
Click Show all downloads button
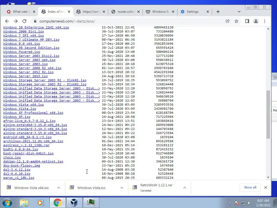pyautogui.click(x=250, y=187)
